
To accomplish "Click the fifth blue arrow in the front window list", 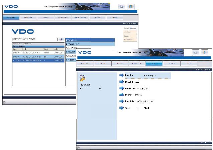I will (x=122, y=101).
